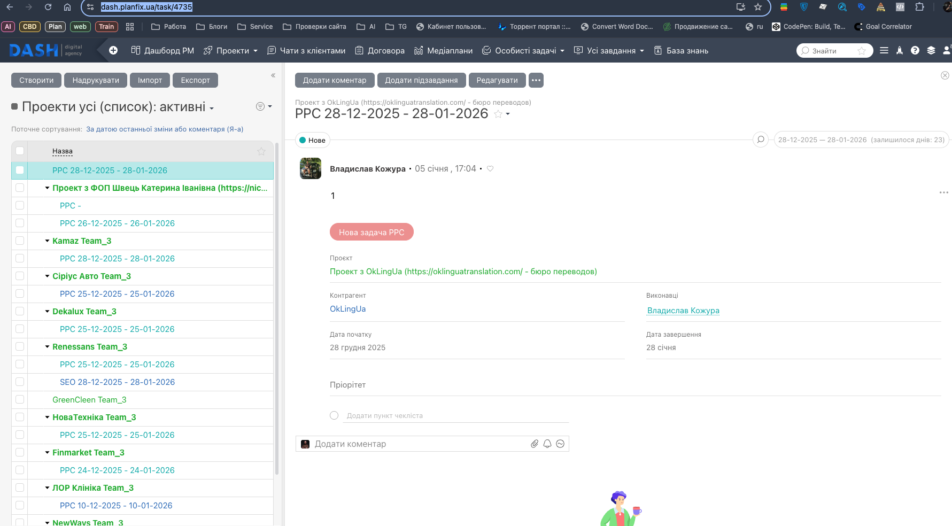Collapse left panel with double chevron icon
The width and height of the screenshot is (952, 526).
pos(273,75)
